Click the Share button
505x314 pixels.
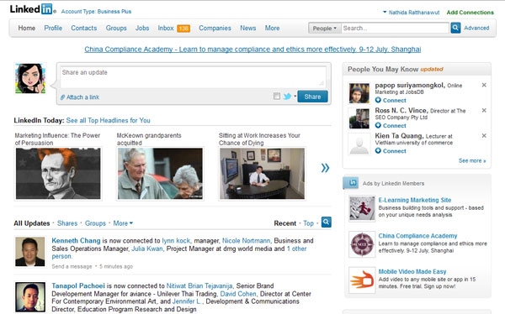312,97
